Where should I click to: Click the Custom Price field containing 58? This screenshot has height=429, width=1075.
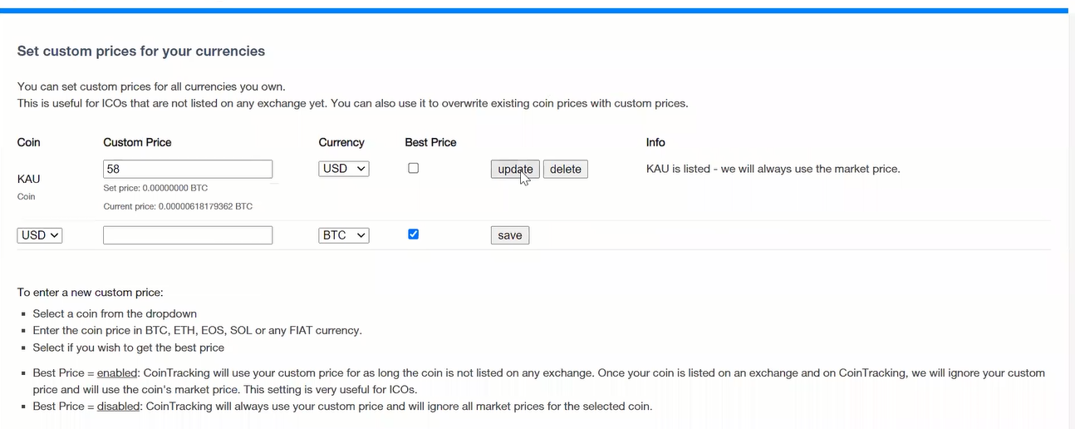tap(188, 169)
